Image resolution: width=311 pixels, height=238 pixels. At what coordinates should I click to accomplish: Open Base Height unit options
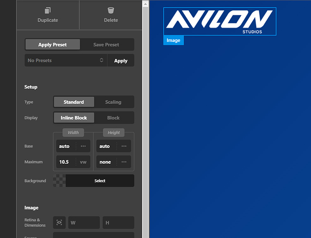pos(124,146)
